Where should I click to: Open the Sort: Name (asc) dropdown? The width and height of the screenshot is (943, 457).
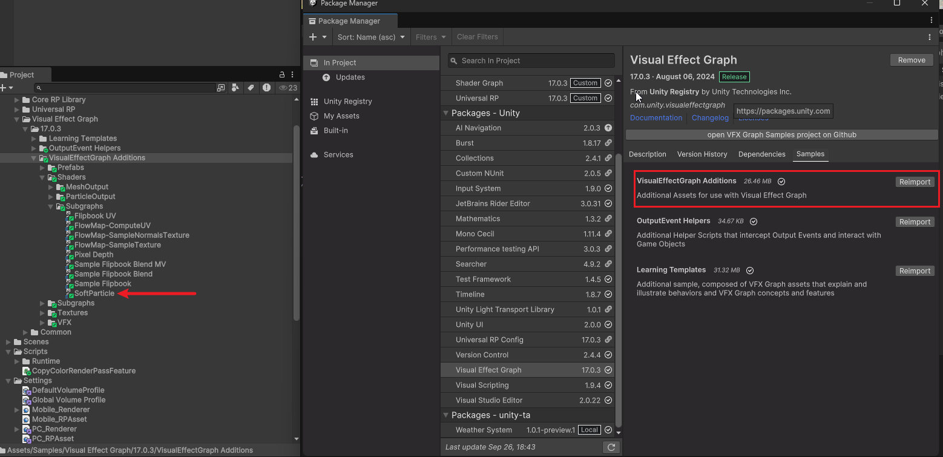click(x=371, y=37)
